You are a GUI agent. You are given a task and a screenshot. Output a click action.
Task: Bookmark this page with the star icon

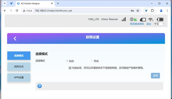[138, 11]
